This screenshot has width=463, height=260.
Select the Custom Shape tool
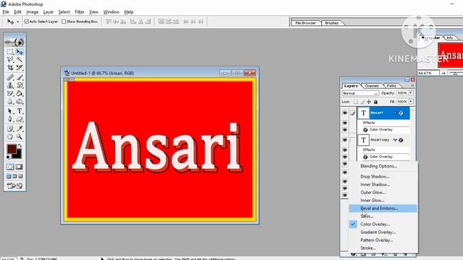(20, 119)
